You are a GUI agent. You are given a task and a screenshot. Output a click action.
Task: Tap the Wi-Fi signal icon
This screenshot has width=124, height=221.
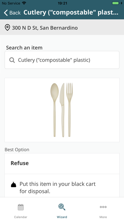coord(24,3)
